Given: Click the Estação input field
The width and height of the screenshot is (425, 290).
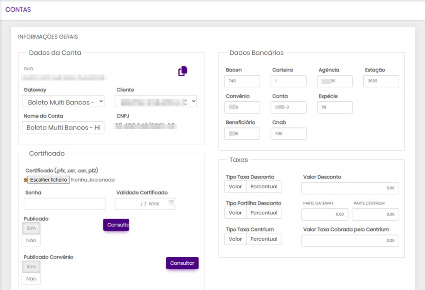Looking at the screenshot, I should click(381, 81).
